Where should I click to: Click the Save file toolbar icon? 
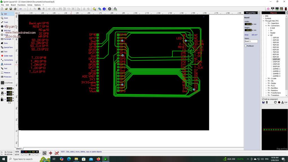coord(11,9)
